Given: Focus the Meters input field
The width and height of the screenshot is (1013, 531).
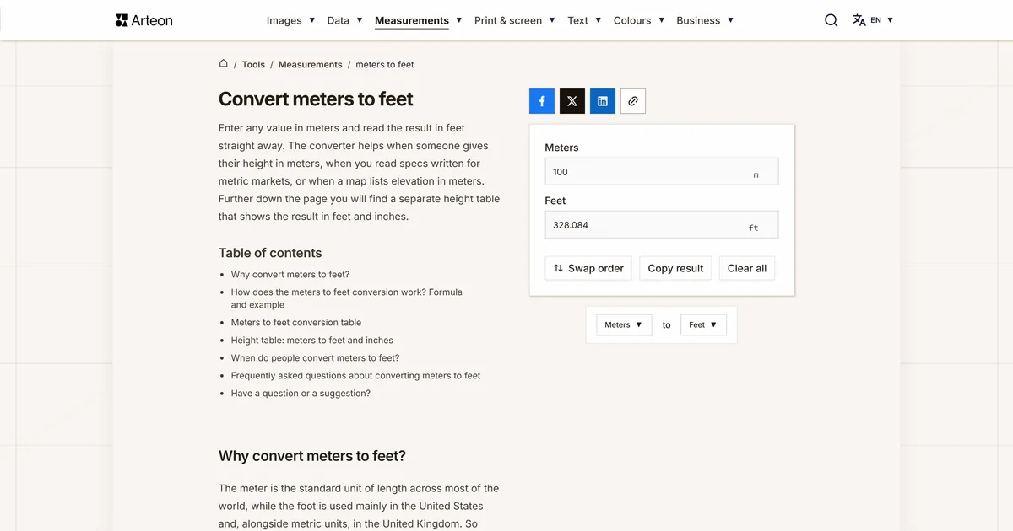Looking at the screenshot, I should tap(662, 172).
